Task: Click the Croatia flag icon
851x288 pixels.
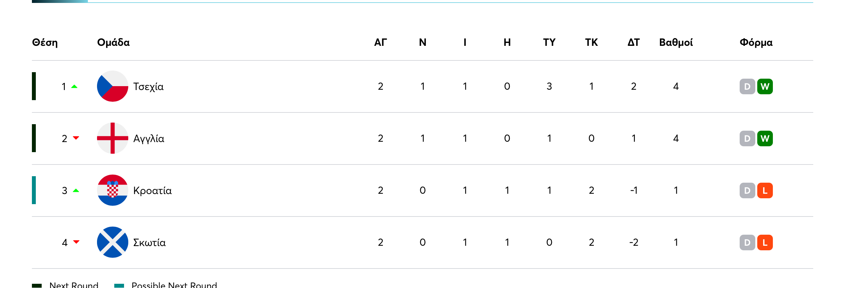Action: [112, 190]
